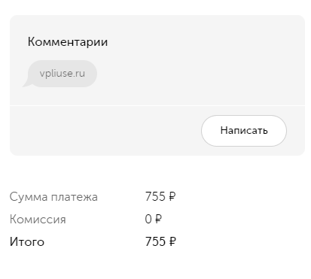The image size is (311, 279).
Task: Click ruble sign in Сумма платежа row
Action: (172, 196)
